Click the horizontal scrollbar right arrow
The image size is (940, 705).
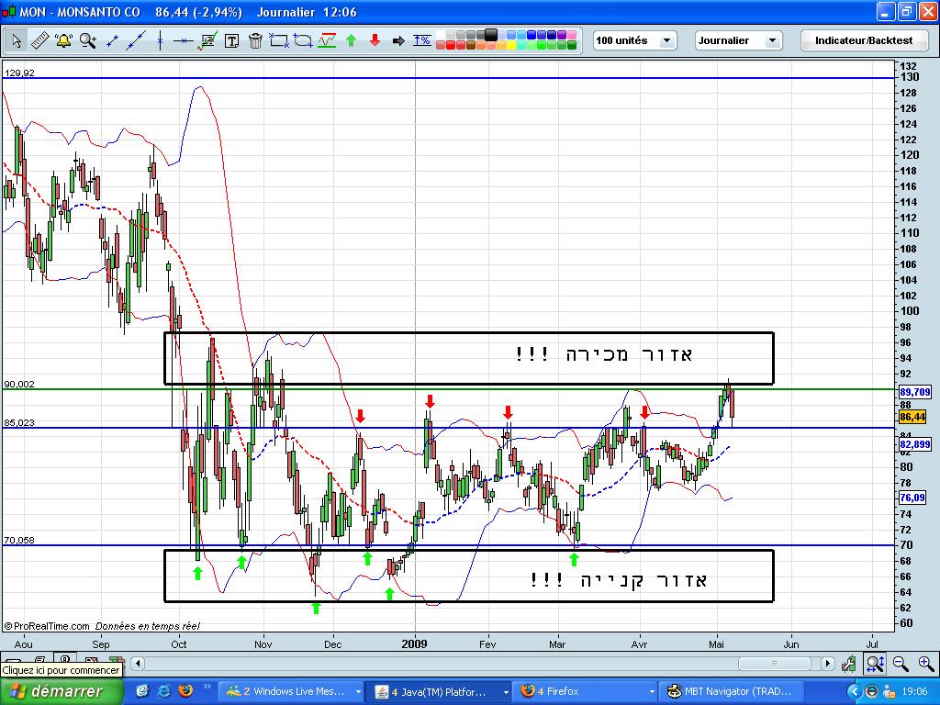[x=828, y=663]
